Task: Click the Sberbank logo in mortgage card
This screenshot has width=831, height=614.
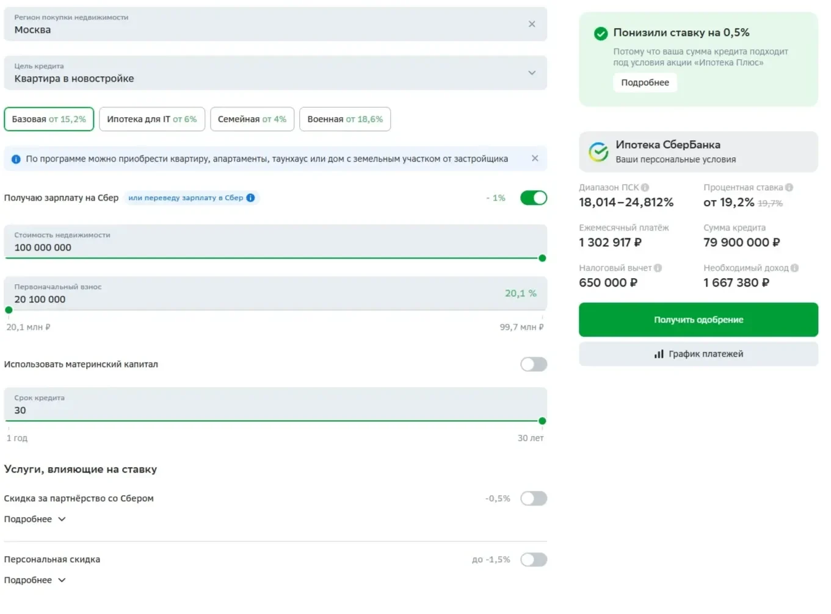Action: (598, 152)
